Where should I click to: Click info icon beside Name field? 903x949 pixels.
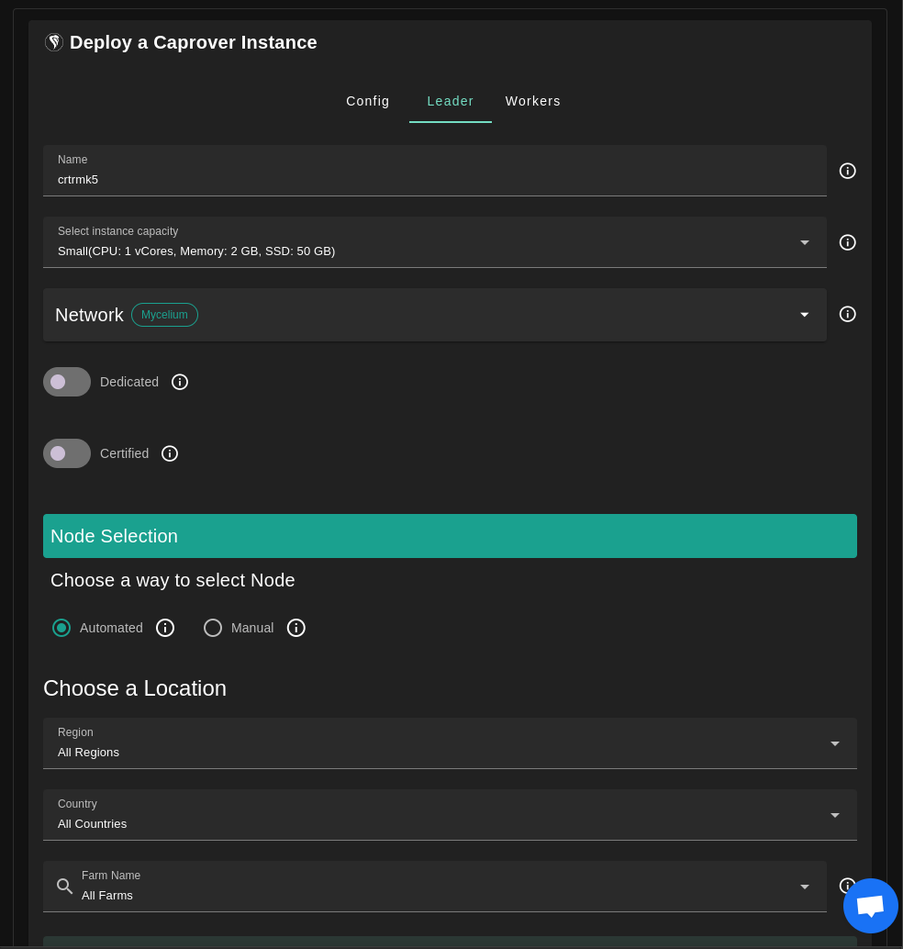pos(847,171)
